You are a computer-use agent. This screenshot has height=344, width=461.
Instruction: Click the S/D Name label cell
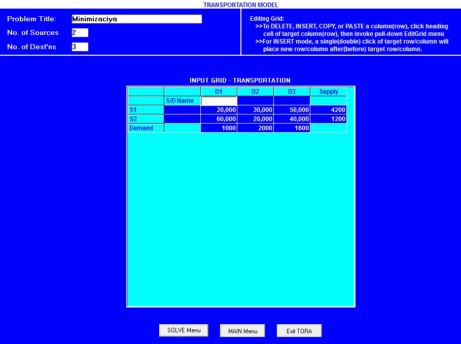(x=182, y=101)
